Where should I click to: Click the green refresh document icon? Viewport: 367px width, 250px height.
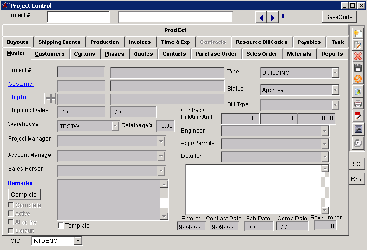tap(357, 91)
